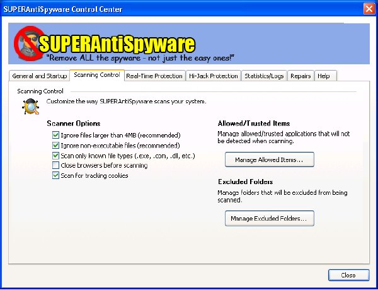Click the no-spy SUPERAntiSpyware logo icon

29,43
